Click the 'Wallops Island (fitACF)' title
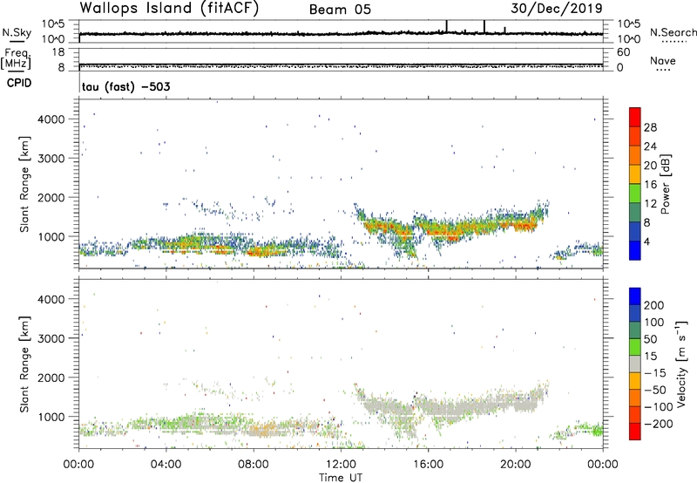The height and width of the screenshot is (483, 697). click(x=169, y=9)
